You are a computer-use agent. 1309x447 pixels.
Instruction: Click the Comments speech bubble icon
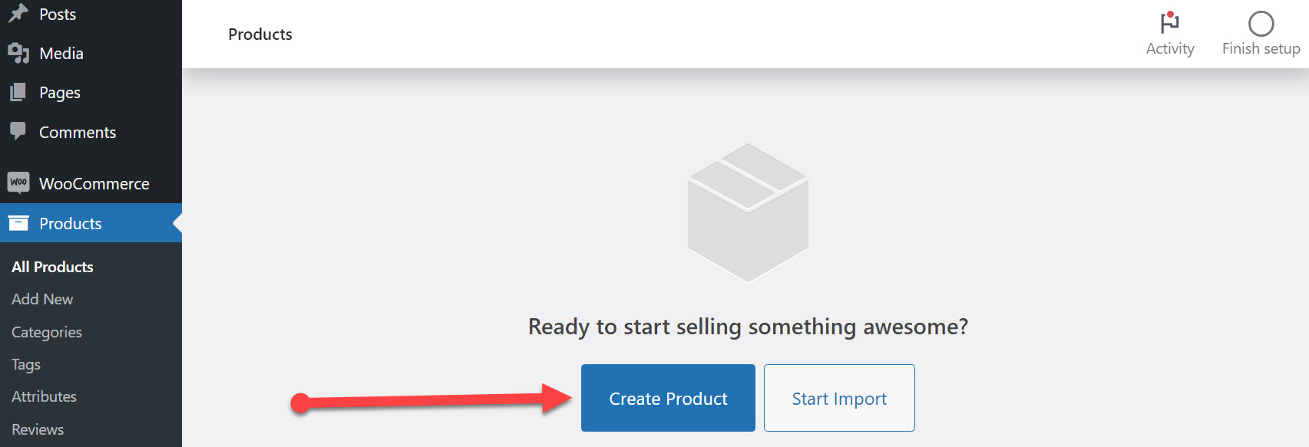(18, 131)
